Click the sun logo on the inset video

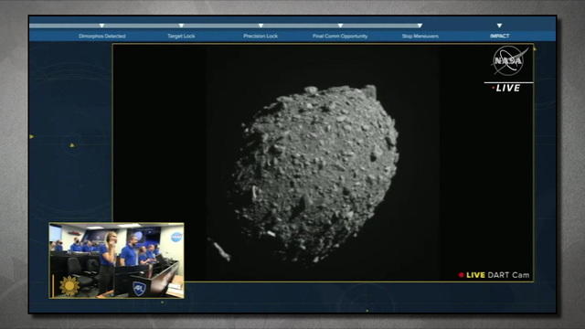pyautogui.click(x=69, y=286)
